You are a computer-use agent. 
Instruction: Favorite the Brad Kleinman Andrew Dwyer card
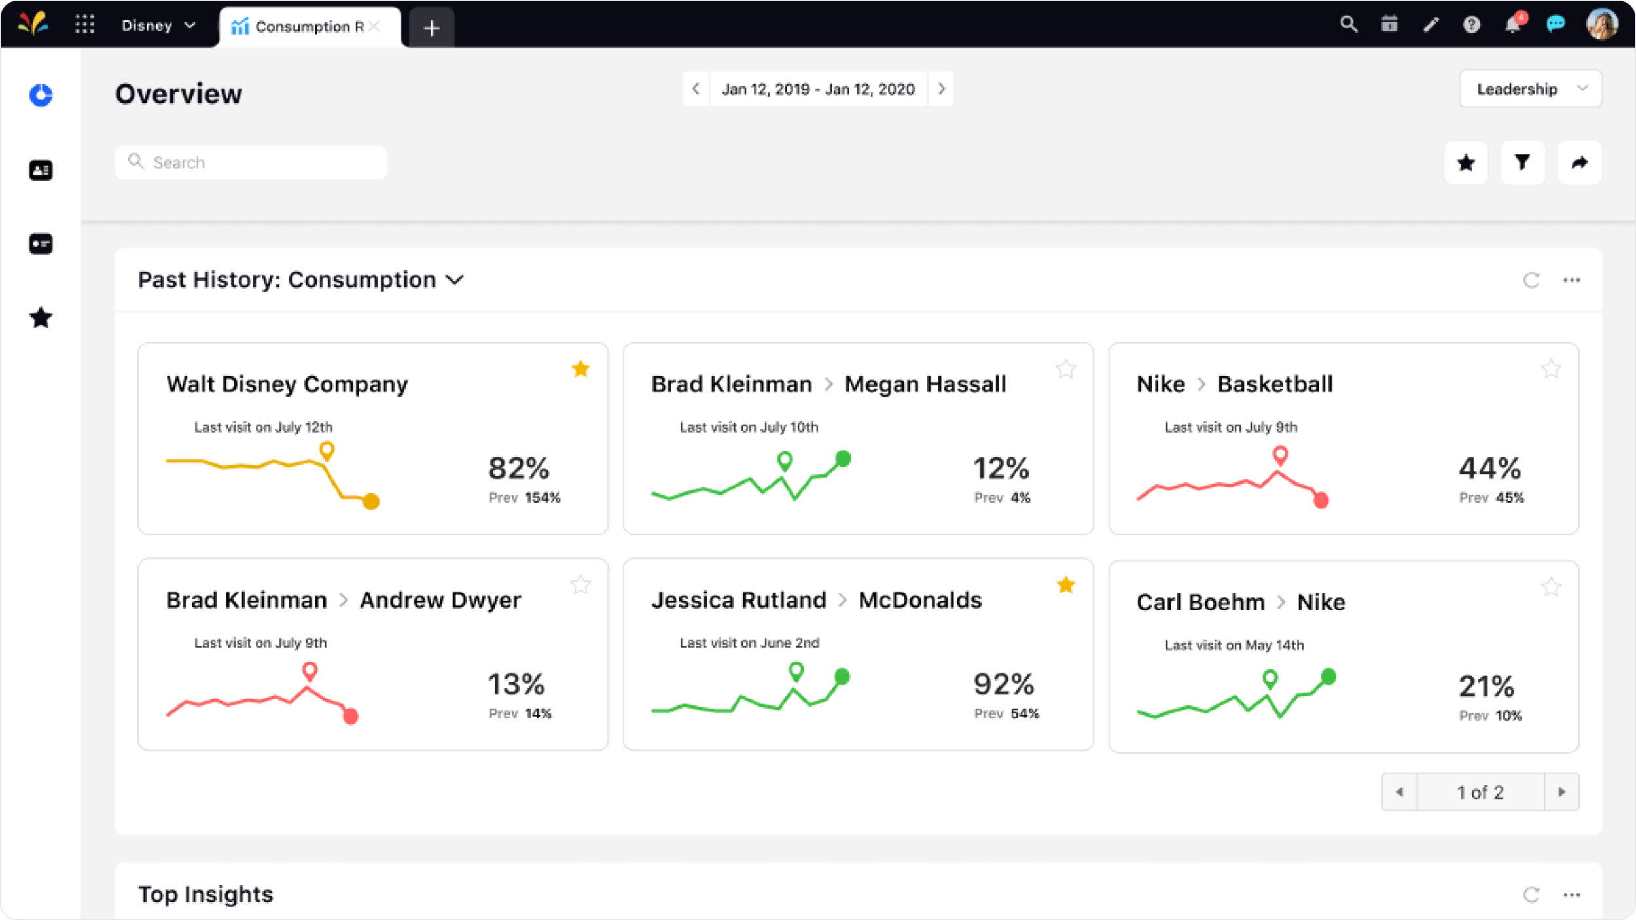(580, 584)
